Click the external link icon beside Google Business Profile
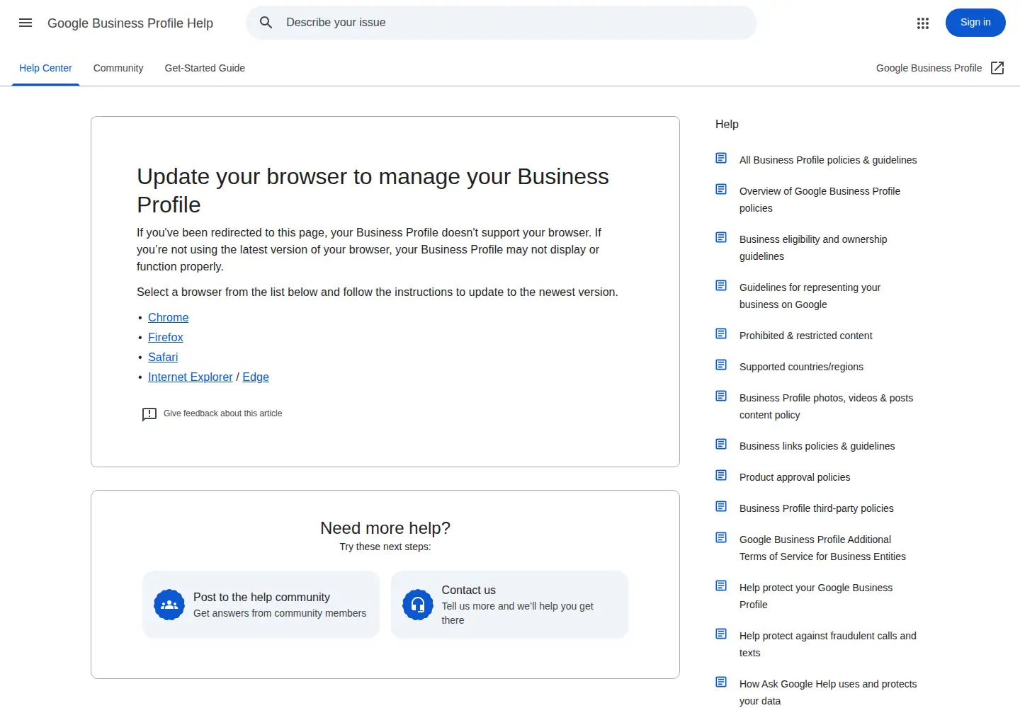The height and width of the screenshot is (708, 1020). click(997, 68)
